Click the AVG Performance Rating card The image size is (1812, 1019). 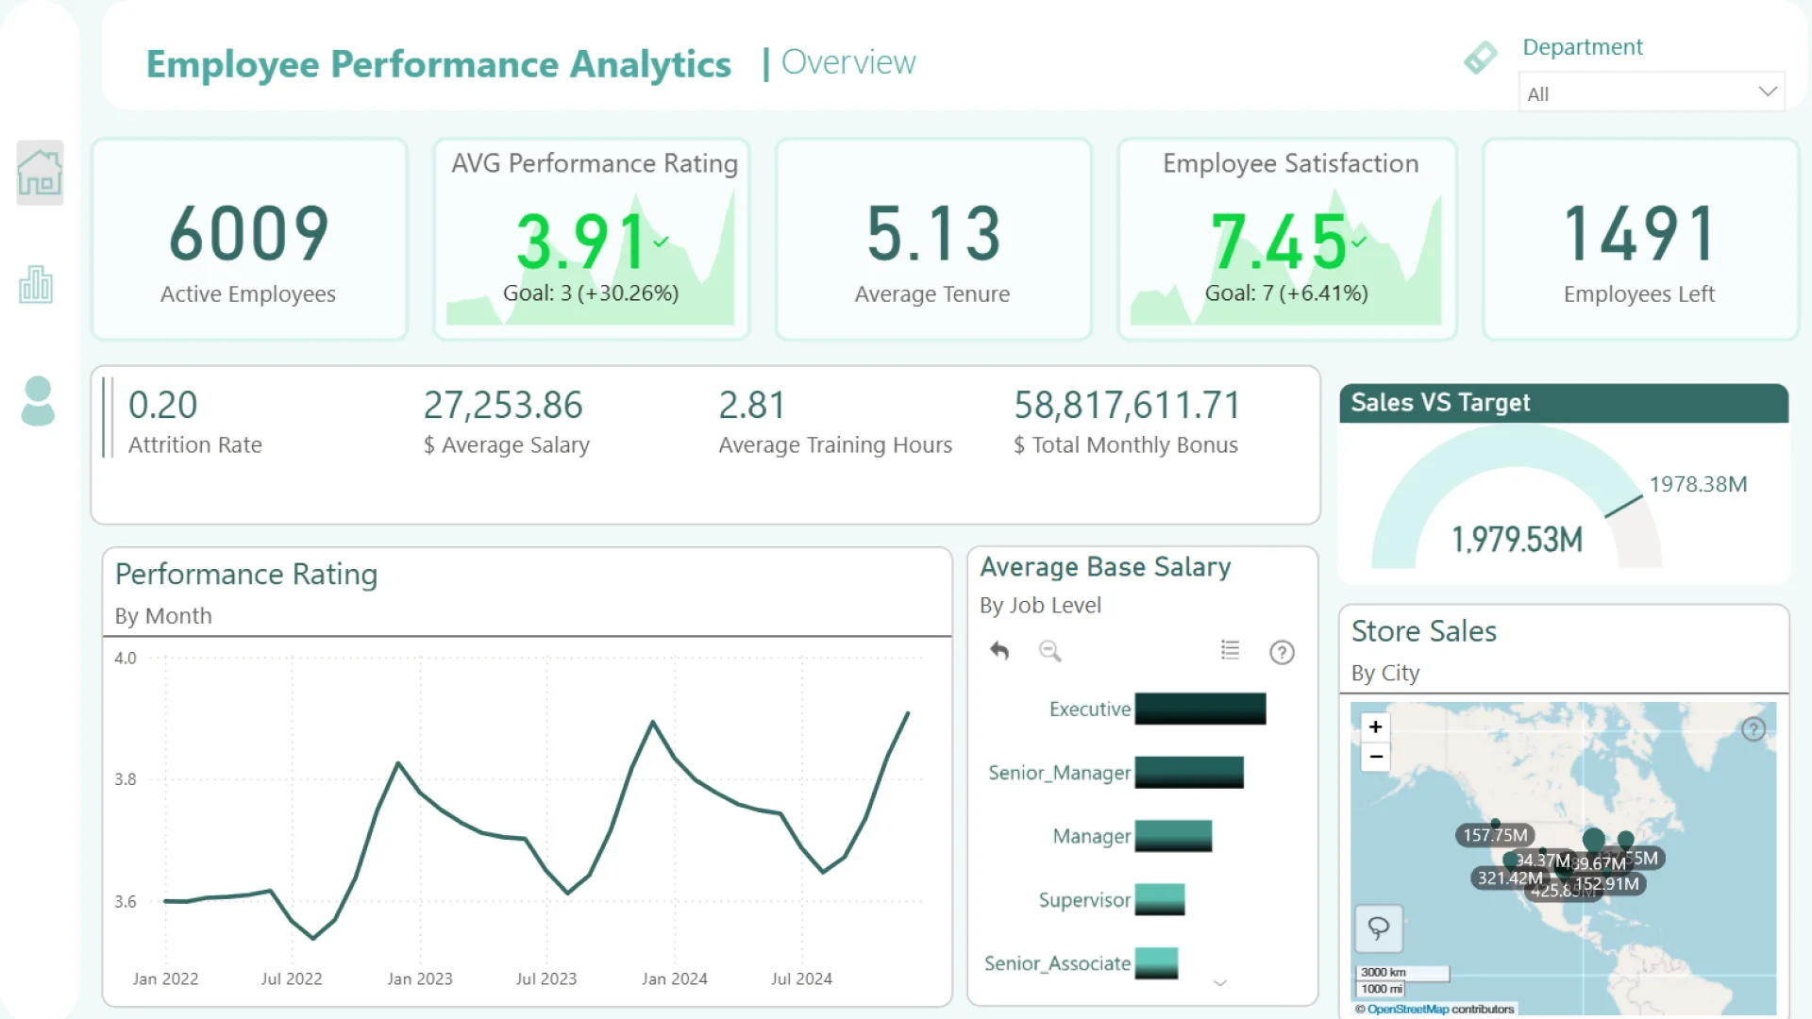592,240
